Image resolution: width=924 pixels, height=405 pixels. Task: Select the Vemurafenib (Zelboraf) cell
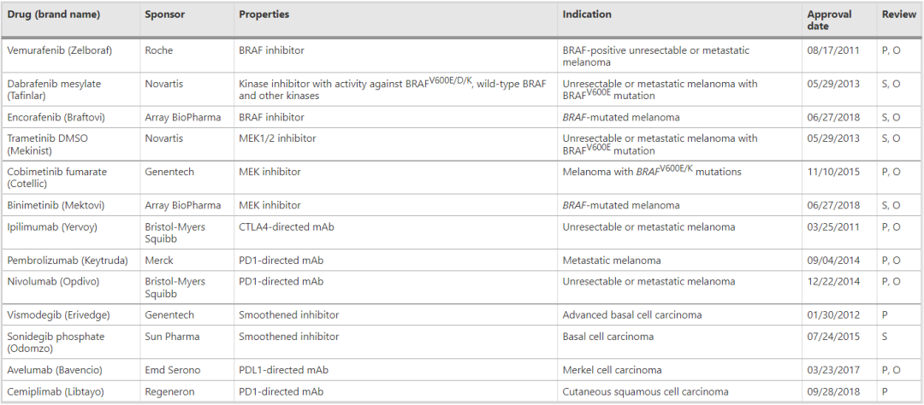[71, 56]
